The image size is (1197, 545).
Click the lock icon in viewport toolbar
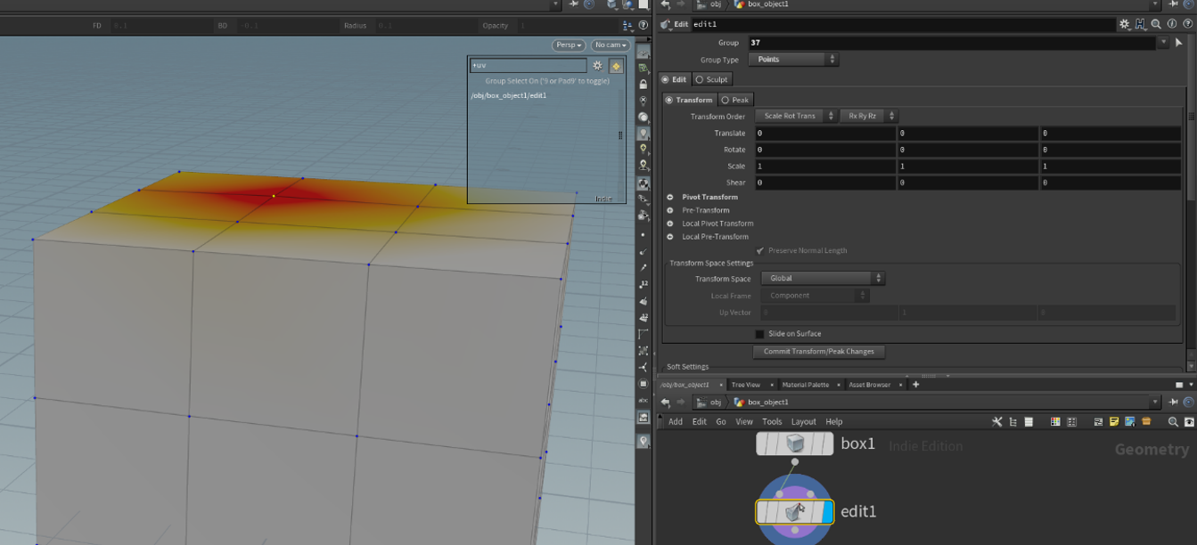[x=643, y=85]
